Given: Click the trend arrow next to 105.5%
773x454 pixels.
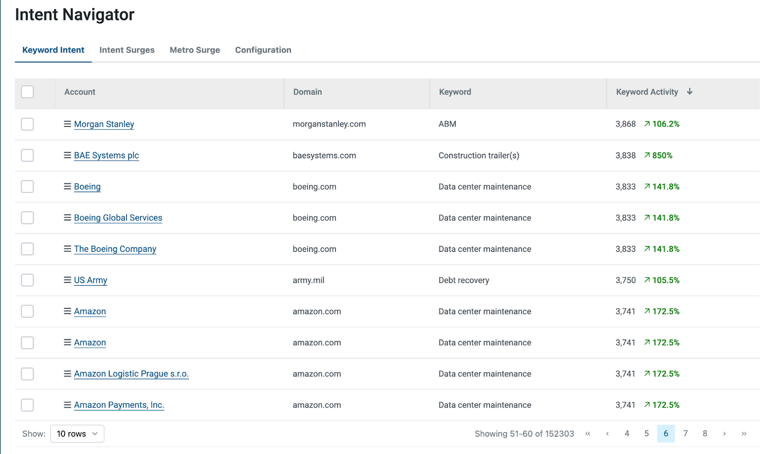Looking at the screenshot, I should [647, 280].
